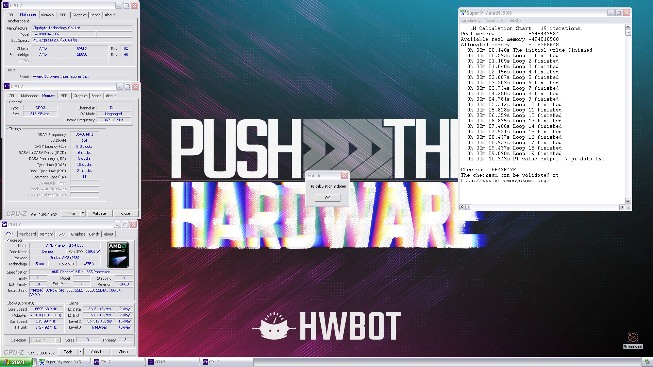Click Tools button in bottom CPU-Z window
Viewport: 653px width, 367px height.
pos(68,352)
